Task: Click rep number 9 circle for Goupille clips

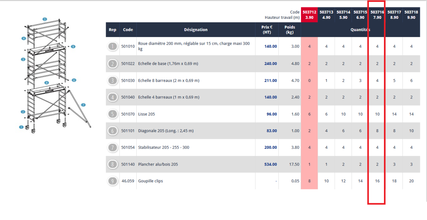Action: click(113, 181)
